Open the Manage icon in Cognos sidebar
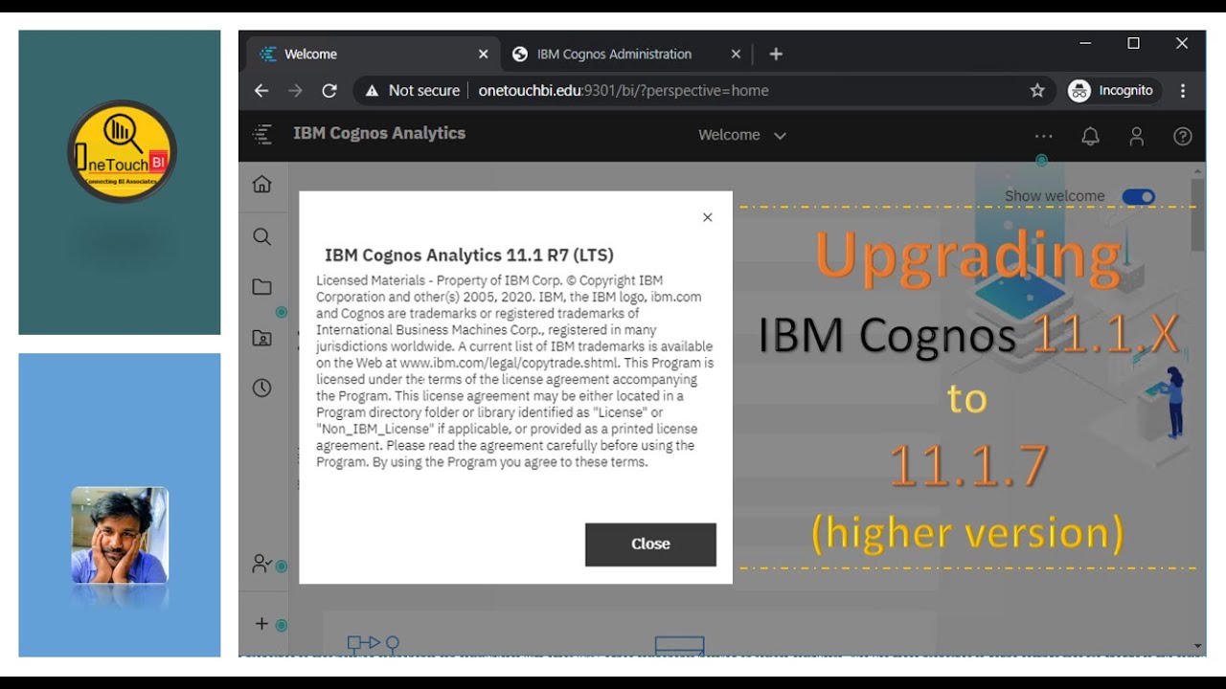The image size is (1226, 689). (x=261, y=564)
